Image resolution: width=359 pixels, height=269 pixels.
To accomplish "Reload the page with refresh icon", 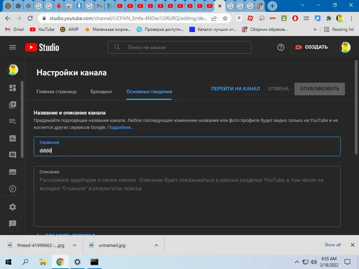I will 30,18.
